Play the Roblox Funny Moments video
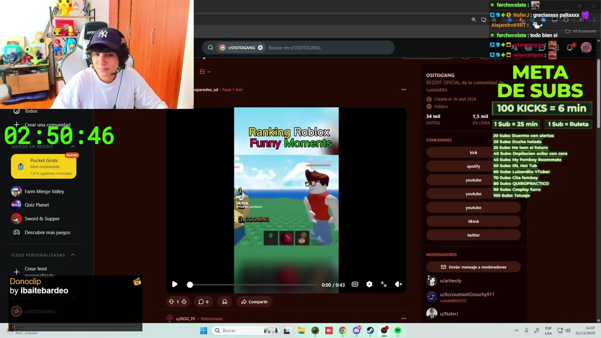 pos(175,284)
